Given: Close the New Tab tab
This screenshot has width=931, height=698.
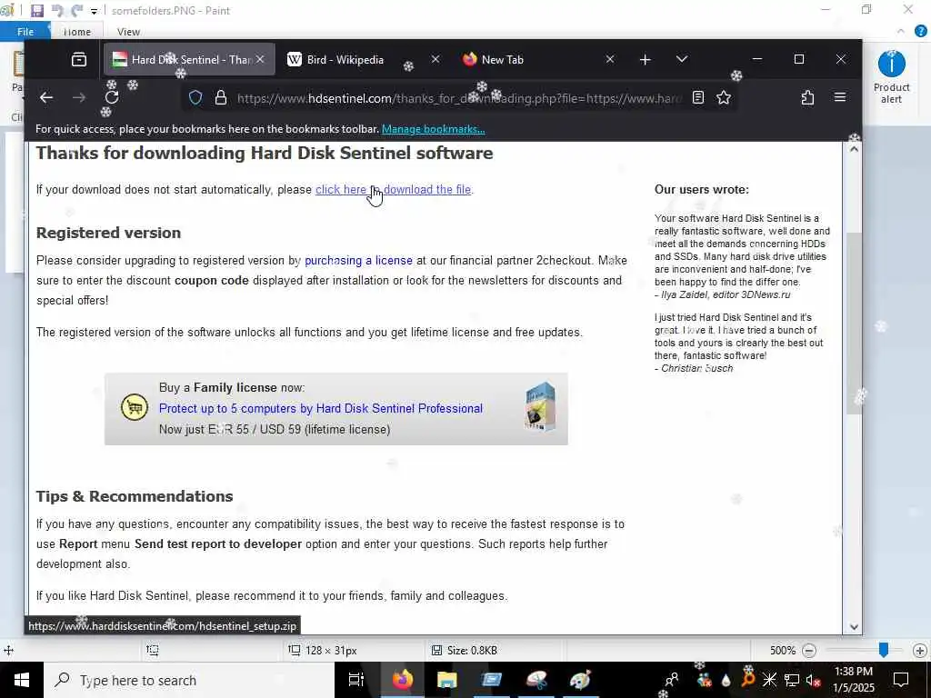Looking at the screenshot, I should [610, 59].
